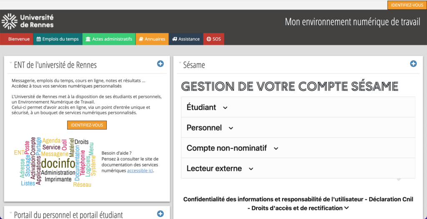
Task: Click the 'Mon environnement numérique de travail' heading
Action: [x=352, y=22]
